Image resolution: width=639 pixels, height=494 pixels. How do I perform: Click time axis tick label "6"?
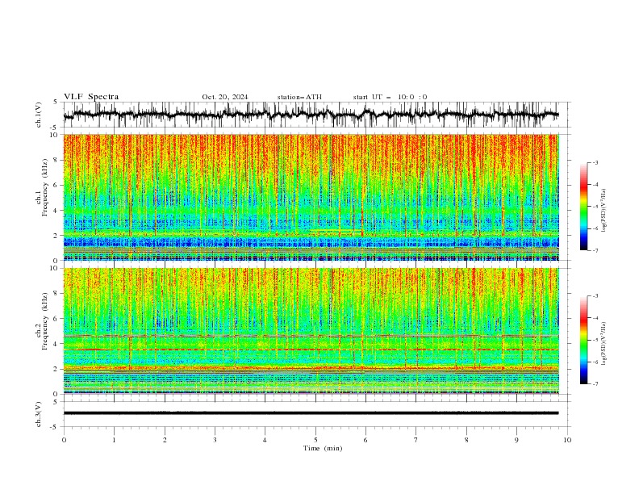[365, 440]
